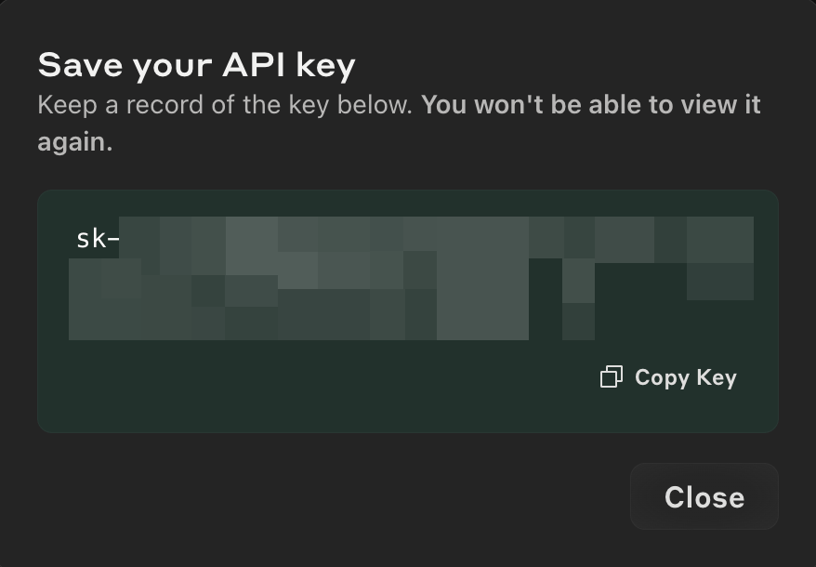Image resolution: width=816 pixels, height=567 pixels.
Task: Click the "sk-" prefix of the key
Action: pos(97,239)
